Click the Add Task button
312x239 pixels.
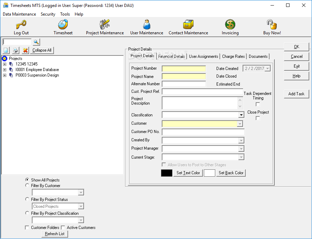296,94
